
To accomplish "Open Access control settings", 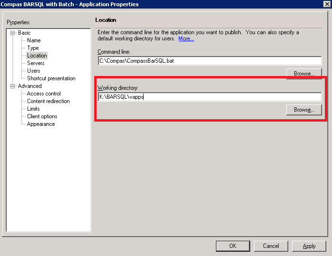I will tap(44, 94).
